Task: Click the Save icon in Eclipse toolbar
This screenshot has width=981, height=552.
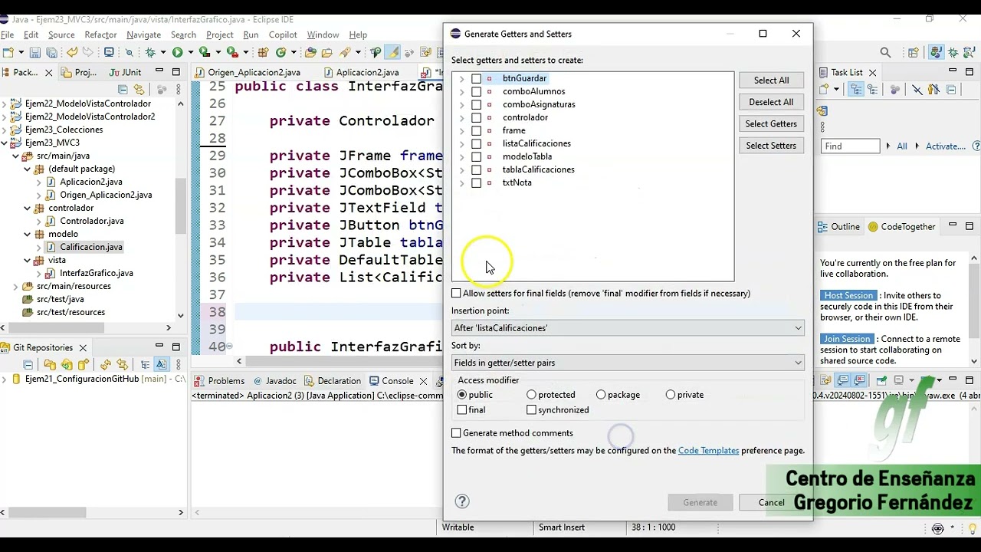Action: click(34, 52)
